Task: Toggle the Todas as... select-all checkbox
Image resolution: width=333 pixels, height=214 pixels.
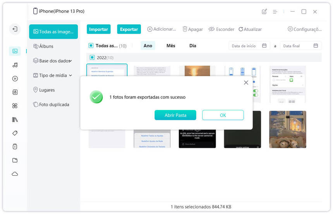Action: tap(91, 46)
